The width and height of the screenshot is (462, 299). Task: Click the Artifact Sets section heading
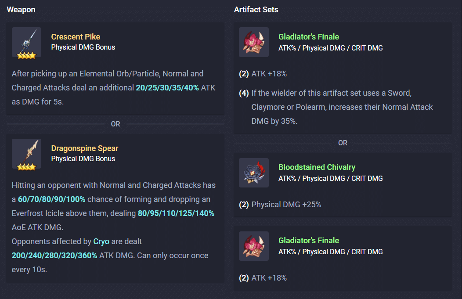[256, 10]
